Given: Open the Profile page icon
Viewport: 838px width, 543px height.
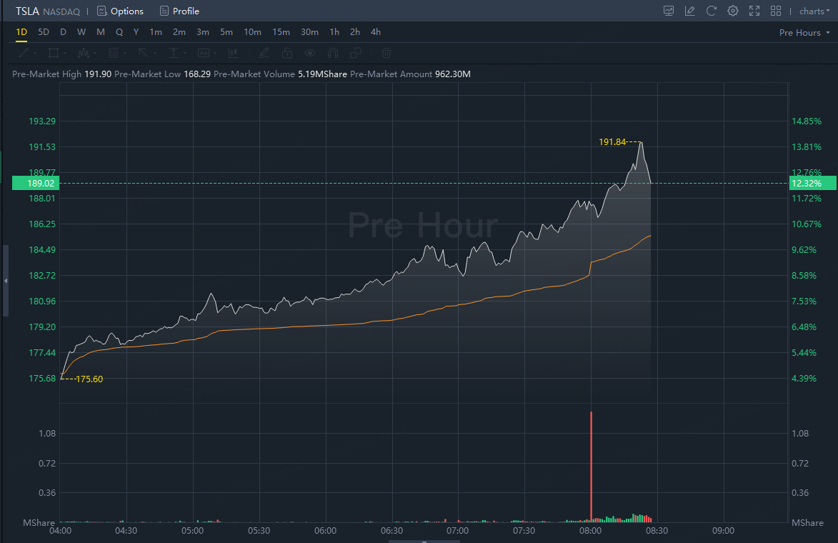Looking at the screenshot, I should (164, 11).
